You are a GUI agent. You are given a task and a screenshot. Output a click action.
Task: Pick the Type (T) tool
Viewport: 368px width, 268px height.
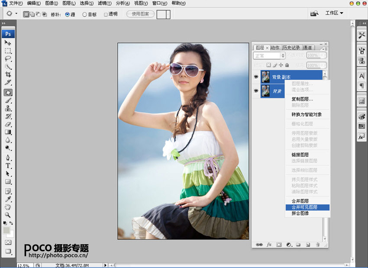(8, 165)
